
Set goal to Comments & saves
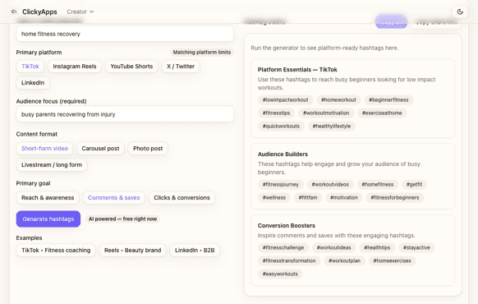click(113, 197)
